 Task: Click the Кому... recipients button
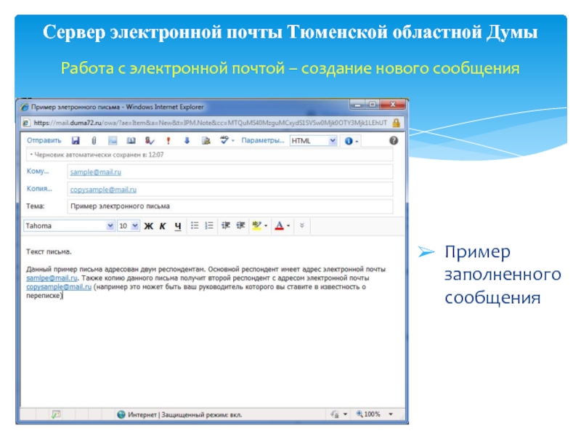pos(38,171)
